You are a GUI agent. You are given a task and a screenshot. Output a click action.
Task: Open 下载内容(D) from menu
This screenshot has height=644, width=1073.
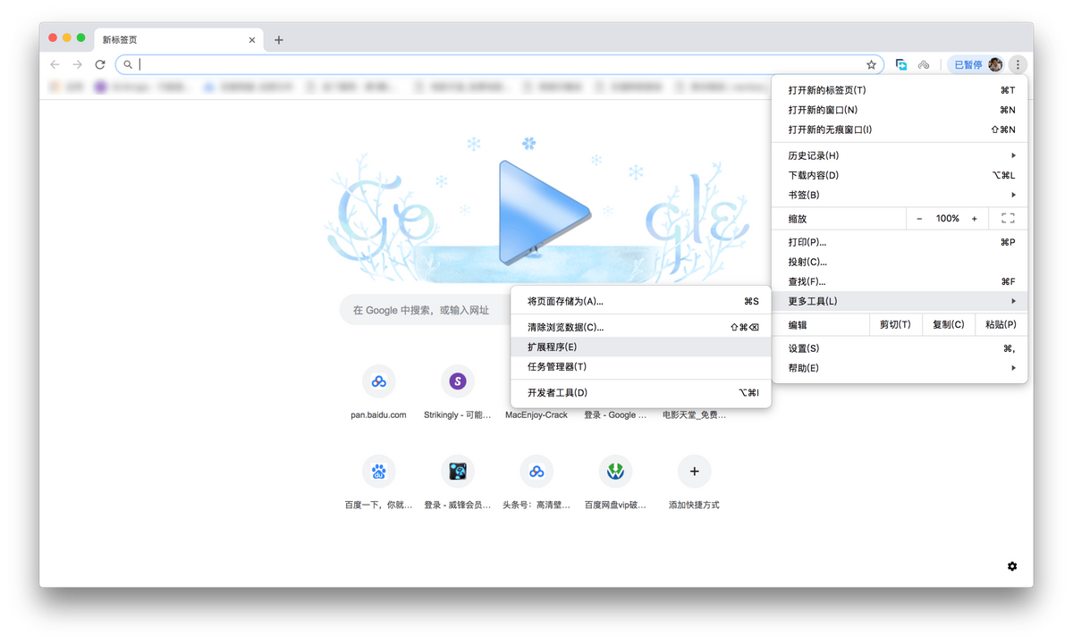(x=900, y=175)
